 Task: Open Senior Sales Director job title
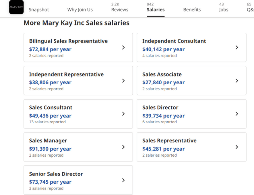click(x=56, y=174)
